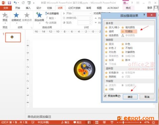
Task: Undo the last action
Action: click(15, 3)
